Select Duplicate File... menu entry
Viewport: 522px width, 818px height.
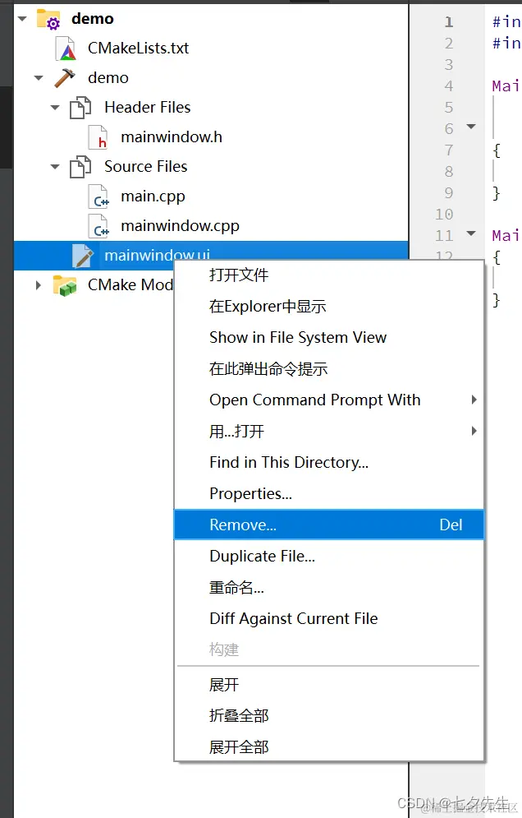point(262,557)
